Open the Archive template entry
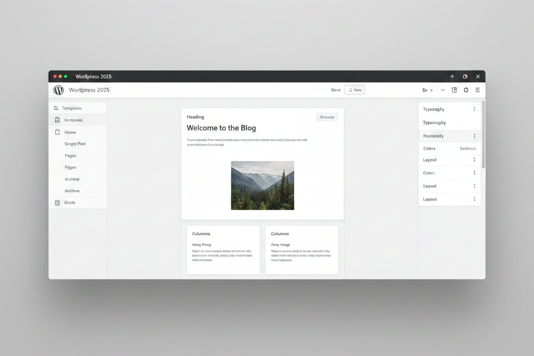This screenshot has height=356, width=534. [x=72, y=179]
